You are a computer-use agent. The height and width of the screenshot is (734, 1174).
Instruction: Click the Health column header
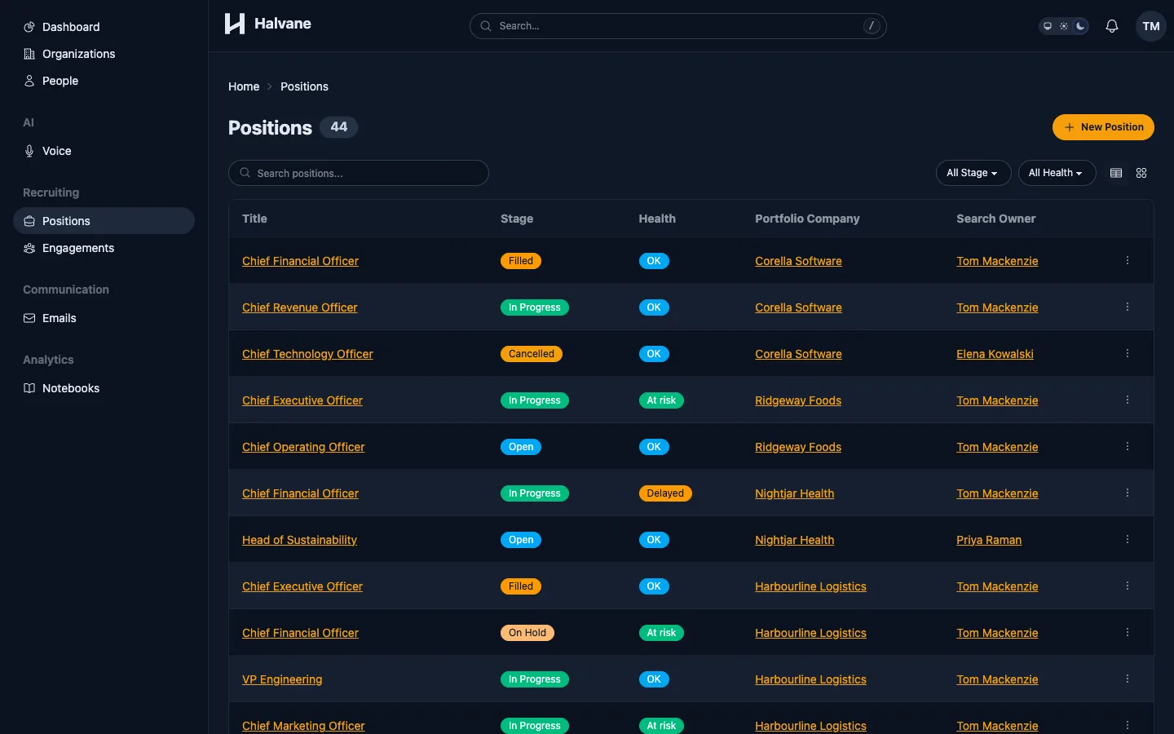pyautogui.click(x=657, y=219)
